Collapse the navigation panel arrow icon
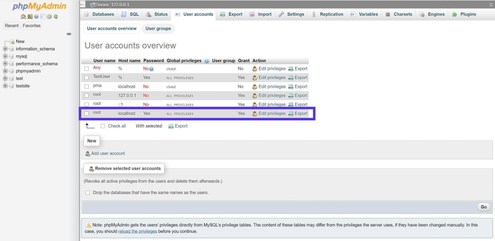 point(83,5)
